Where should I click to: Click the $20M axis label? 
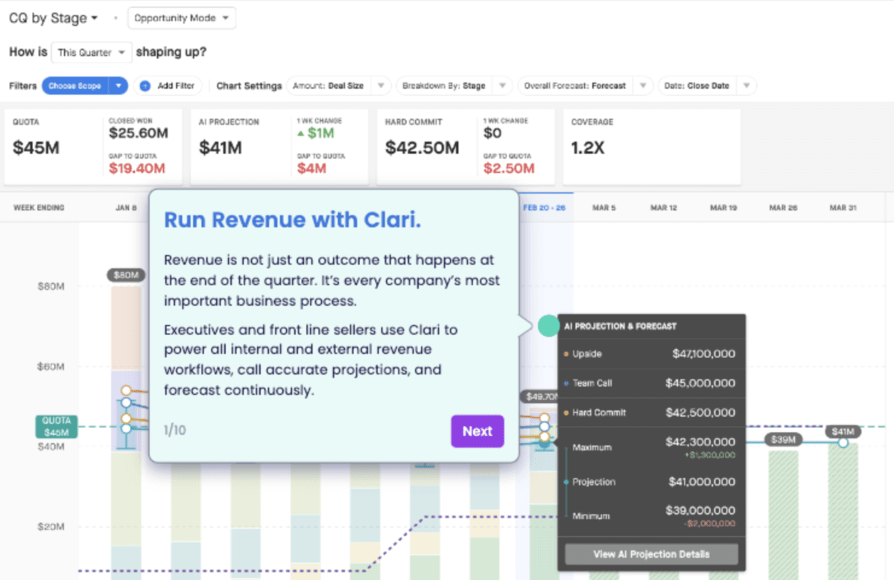click(51, 526)
